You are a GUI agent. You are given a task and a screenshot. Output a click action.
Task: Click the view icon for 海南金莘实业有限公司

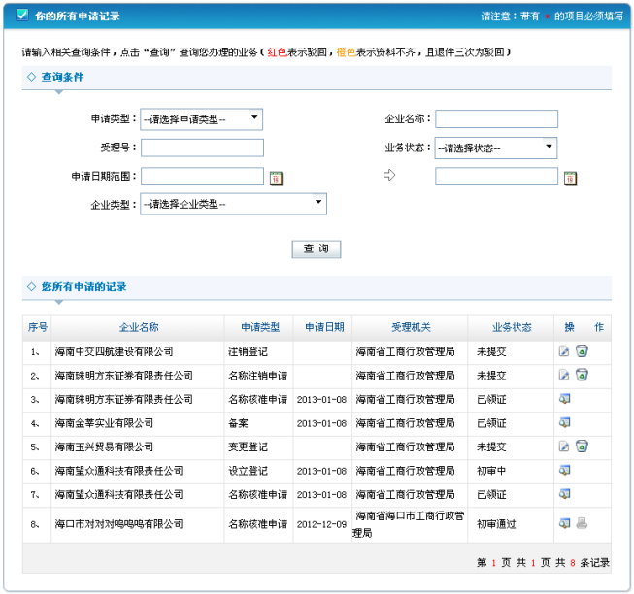point(564,422)
